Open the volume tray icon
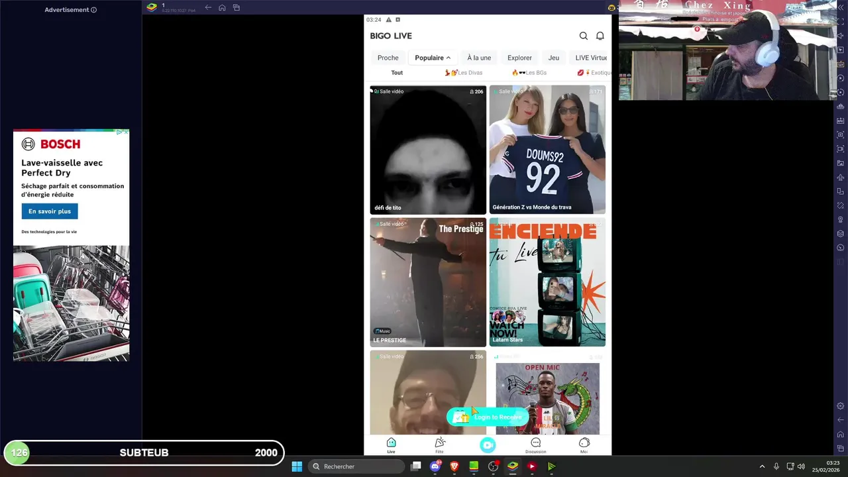The image size is (848, 477). (801, 466)
